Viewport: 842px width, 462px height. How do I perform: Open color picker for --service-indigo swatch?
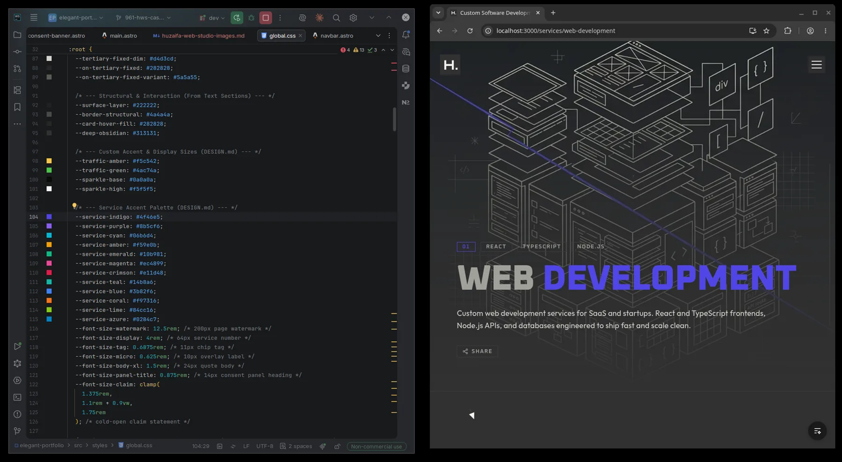[x=49, y=217]
